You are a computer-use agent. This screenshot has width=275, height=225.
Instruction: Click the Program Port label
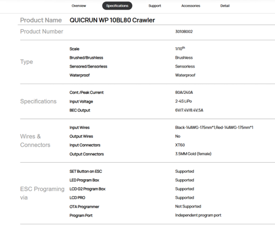(x=81, y=215)
